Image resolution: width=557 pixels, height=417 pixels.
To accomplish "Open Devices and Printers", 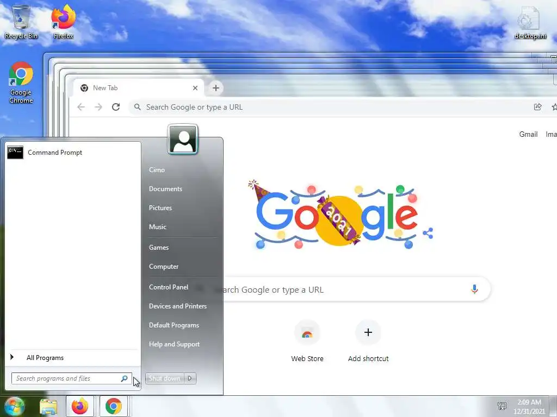I will coord(178,306).
